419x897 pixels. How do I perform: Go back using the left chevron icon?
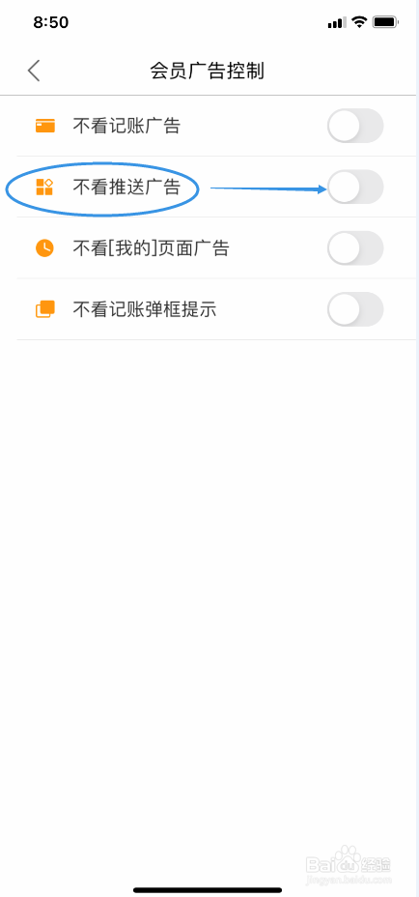point(34,71)
